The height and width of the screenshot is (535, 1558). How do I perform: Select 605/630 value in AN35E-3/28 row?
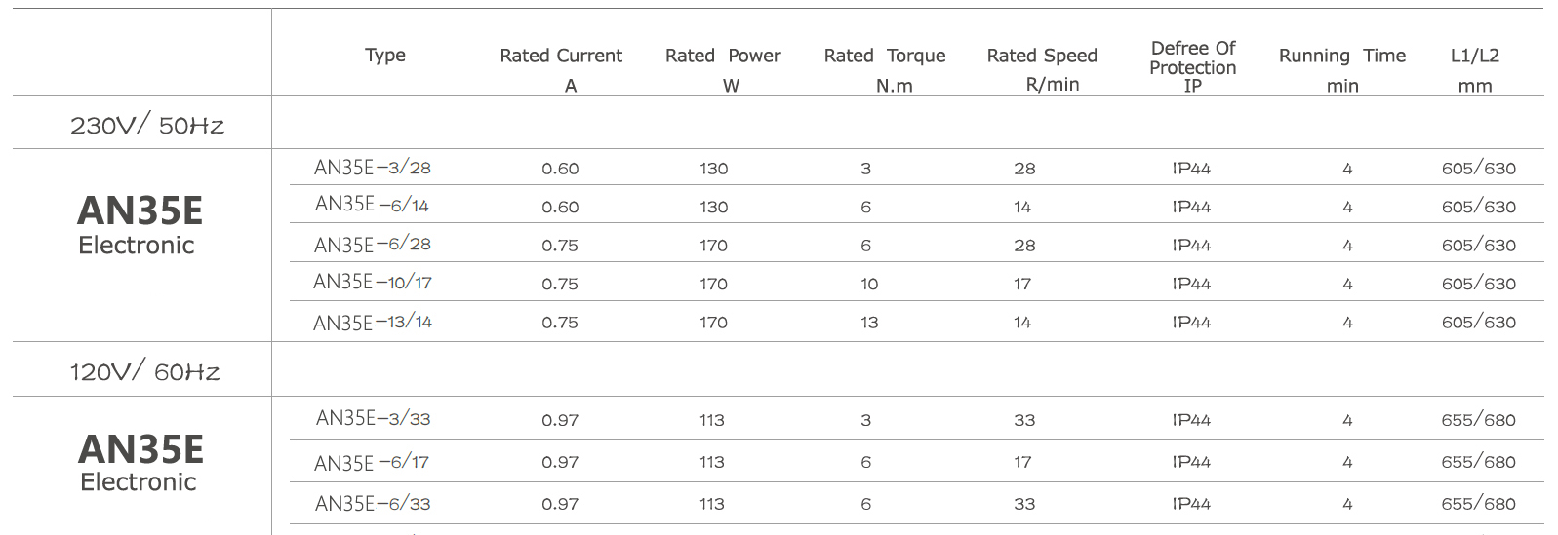tap(1479, 168)
